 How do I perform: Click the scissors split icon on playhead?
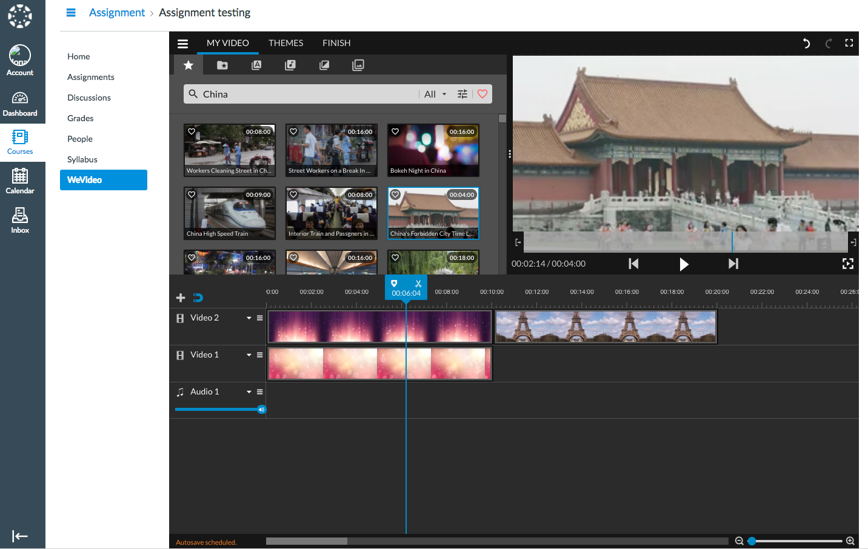(418, 284)
